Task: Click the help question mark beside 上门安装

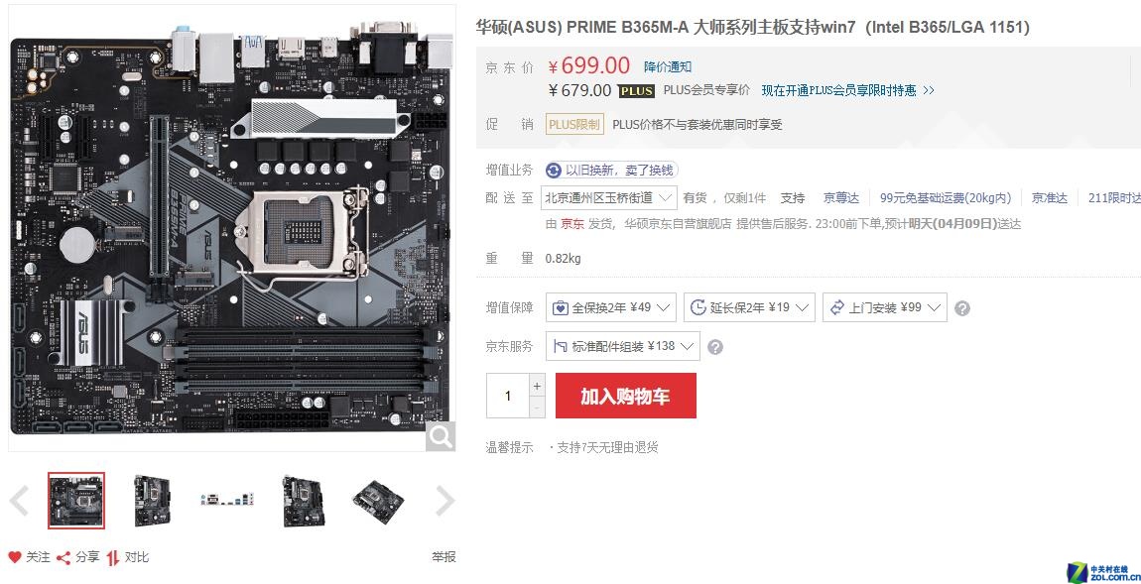Action: coord(962,308)
